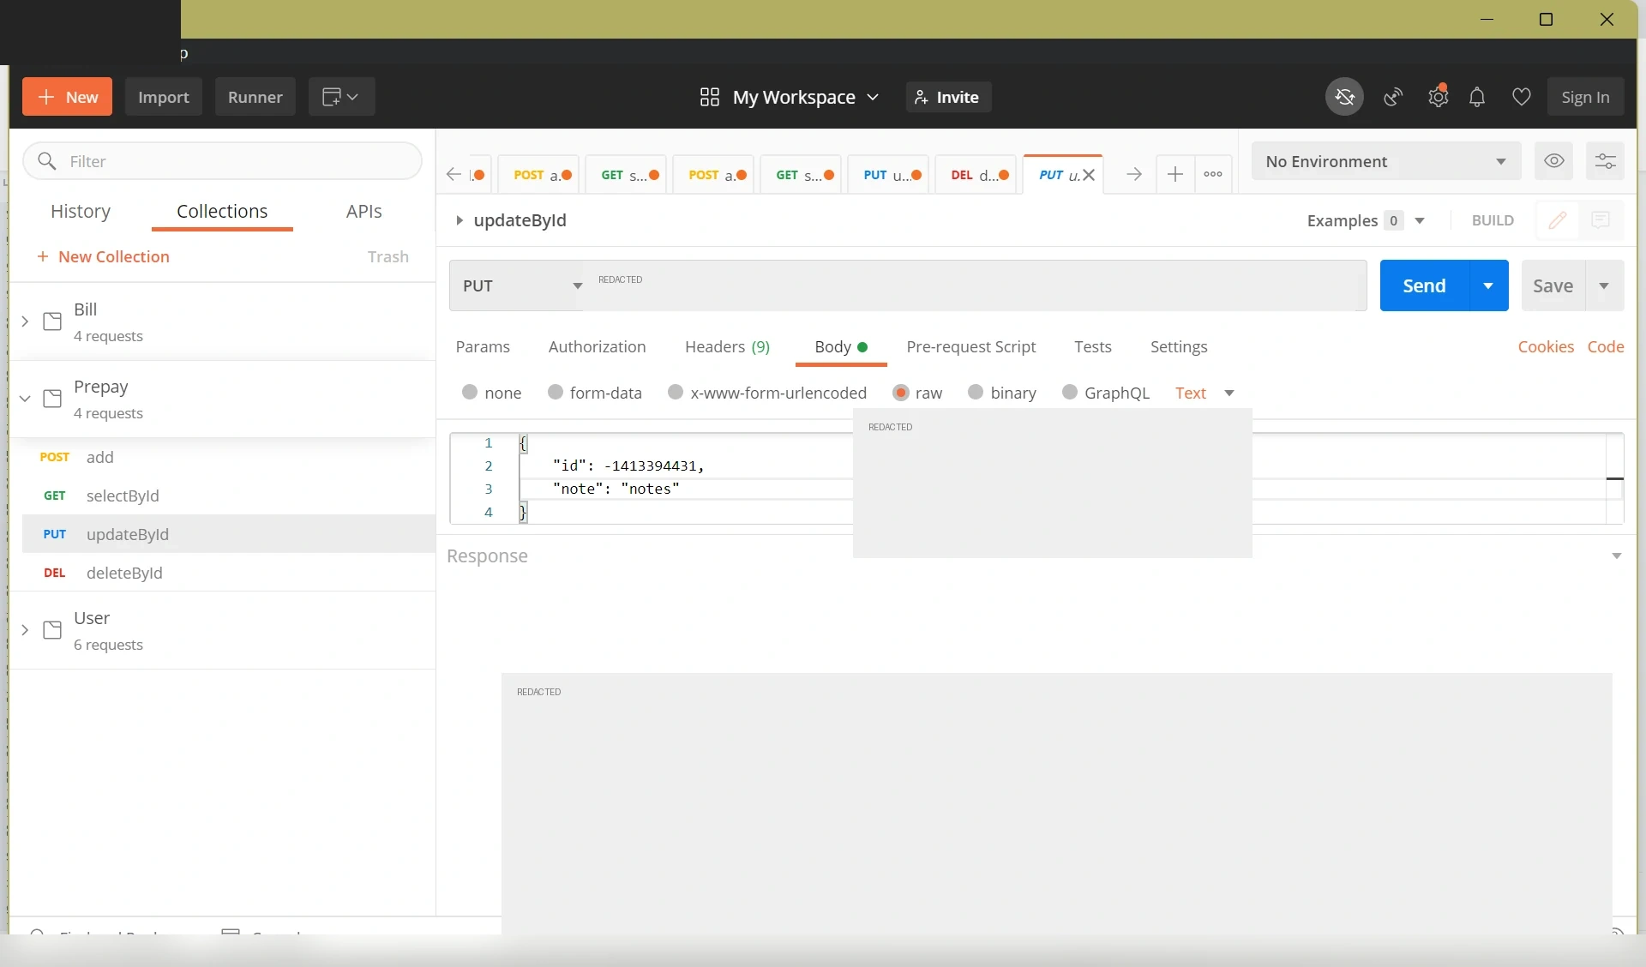Viewport: 1646px width, 967px height.
Task: Click the Cookies link
Action: [1546, 346]
